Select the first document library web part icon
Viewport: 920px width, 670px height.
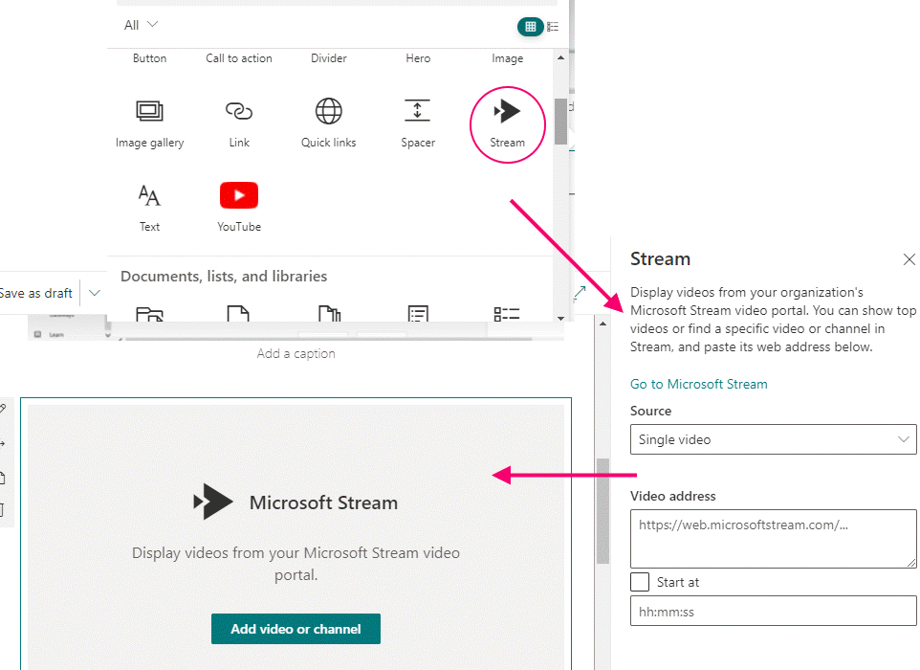tap(149, 314)
